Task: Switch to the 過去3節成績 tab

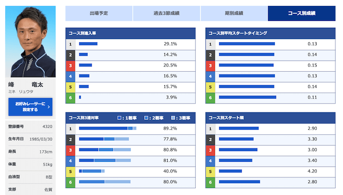Action: [x=167, y=13]
